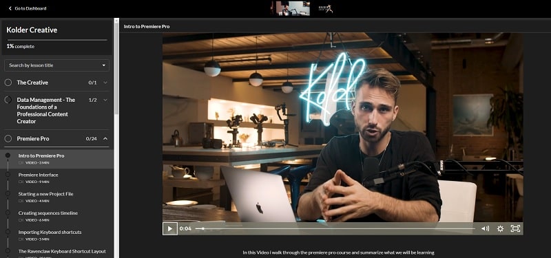Expand the Data Management section chevron
Screen dimensions: 551x258
click(105, 100)
